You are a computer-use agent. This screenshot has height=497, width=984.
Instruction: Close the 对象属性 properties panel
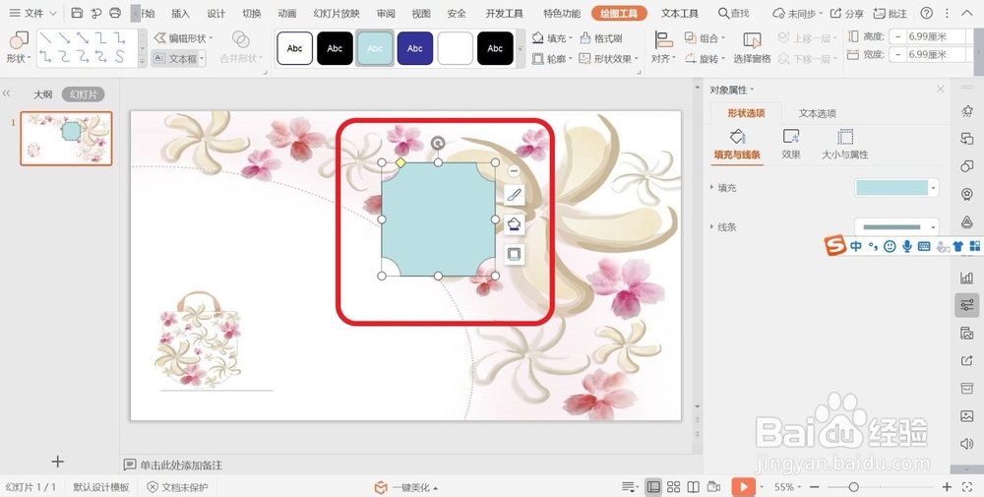tap(940, 90)
